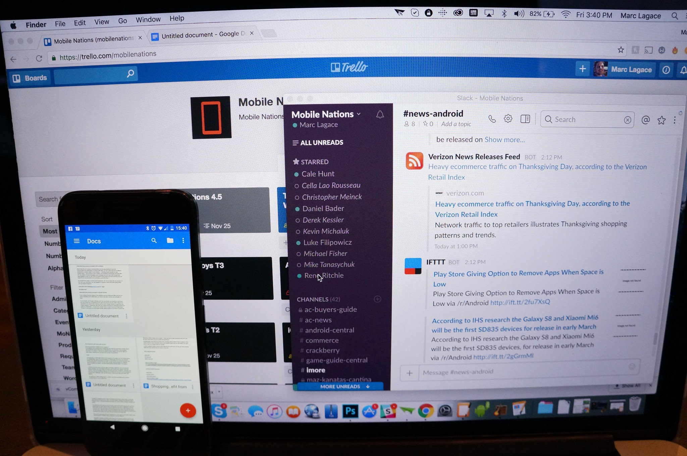The width and height of the screenshot is (687, 456).
Task: Open channel settings gear in Slack
Action: coord(508,119)
